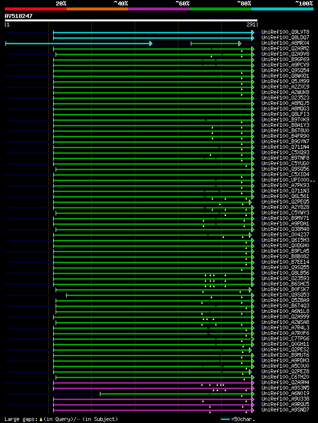Click the cyan alignment bar for UniRef100_Q9LVT8
The width and height of the screenshot is (318, 423).
153,32
